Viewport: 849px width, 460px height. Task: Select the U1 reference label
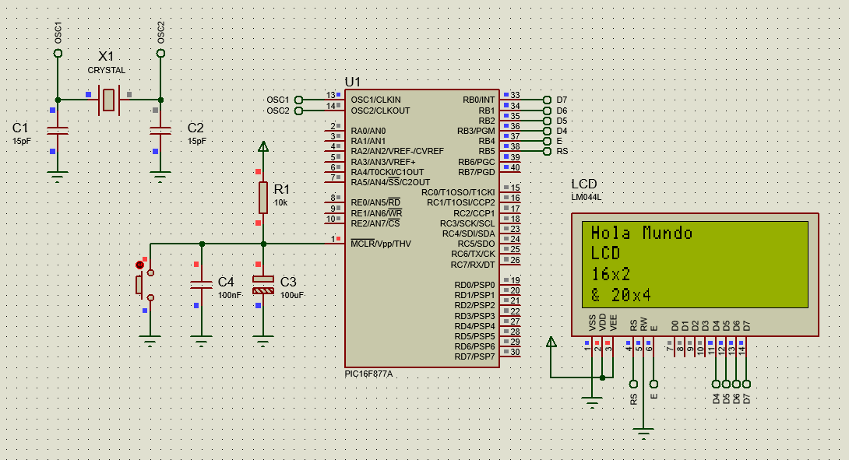(x=353, y=82)
